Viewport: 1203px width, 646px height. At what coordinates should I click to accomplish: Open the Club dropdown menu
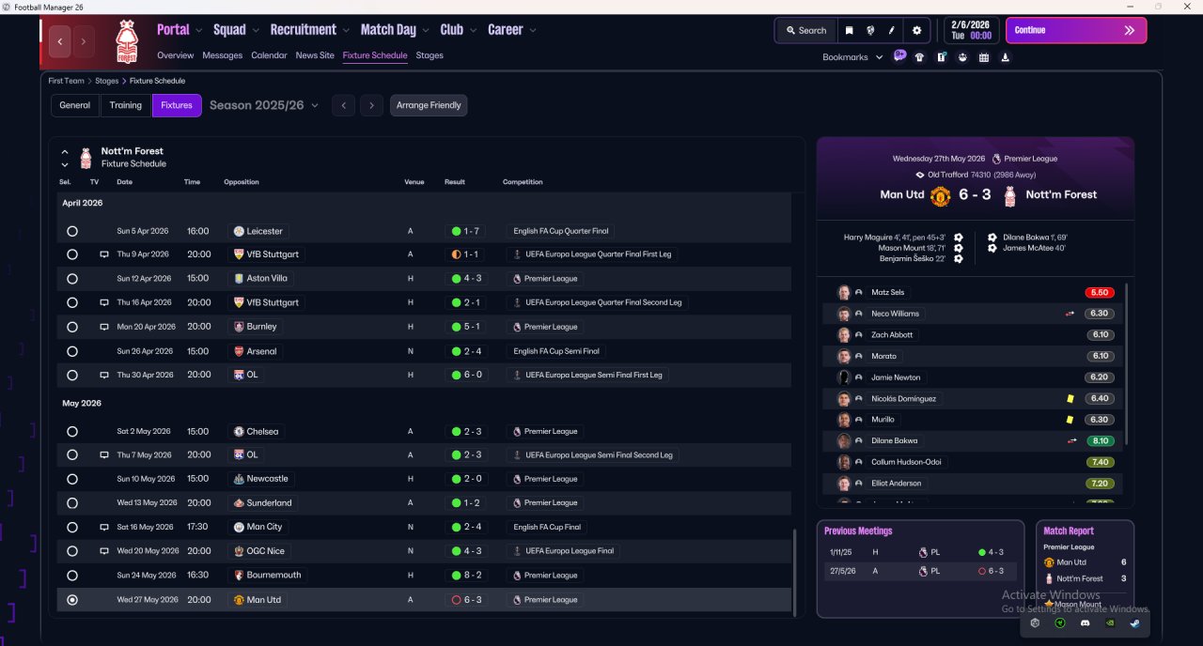tap(459, 30)
